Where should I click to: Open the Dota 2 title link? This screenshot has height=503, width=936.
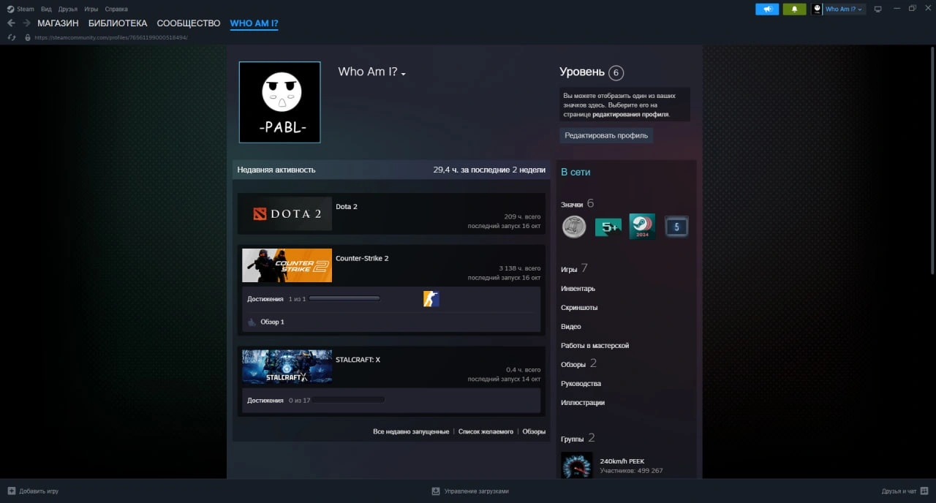(347, 207)
